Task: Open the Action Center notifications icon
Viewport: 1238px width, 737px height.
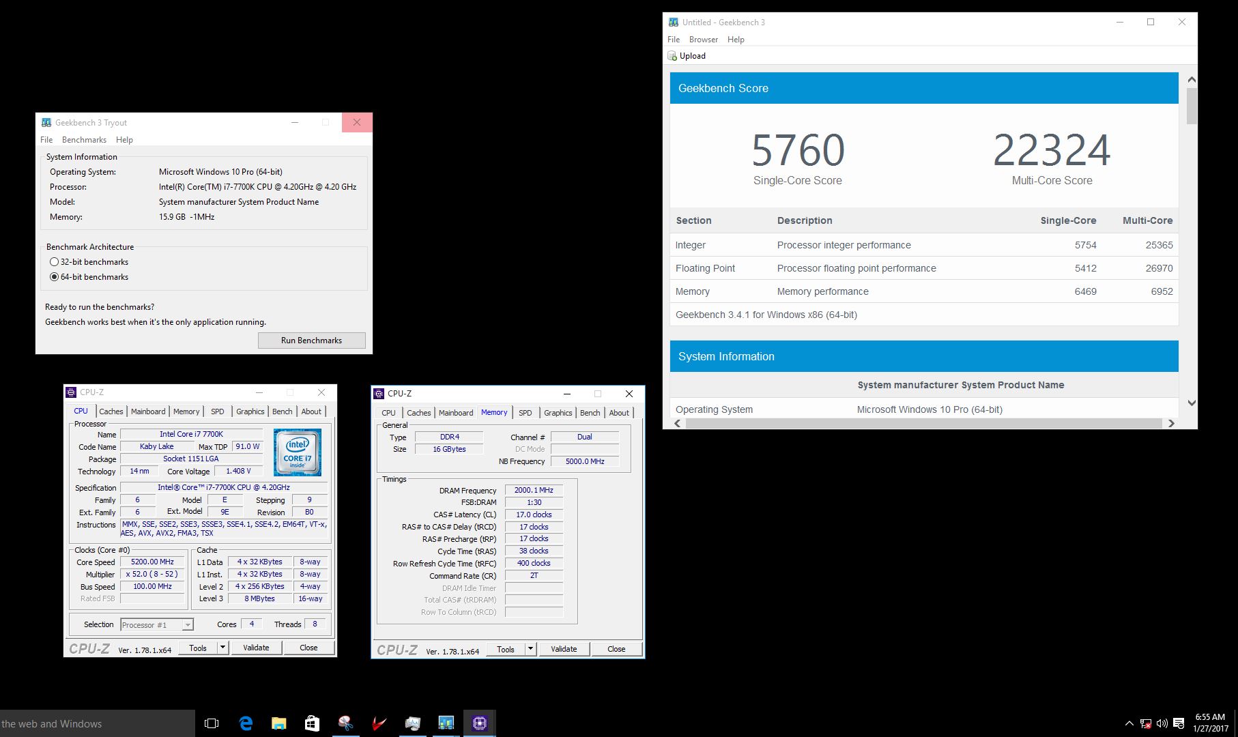Action: coord(1179,723)
